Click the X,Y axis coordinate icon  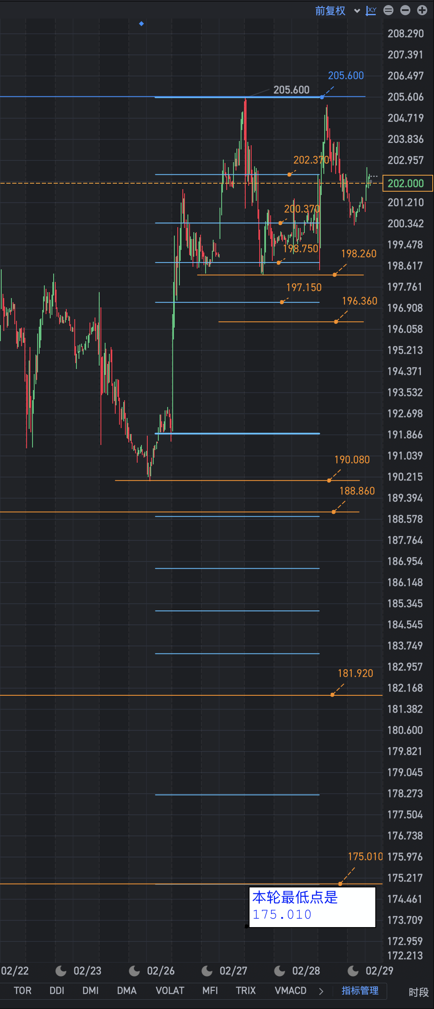[371, 11]
